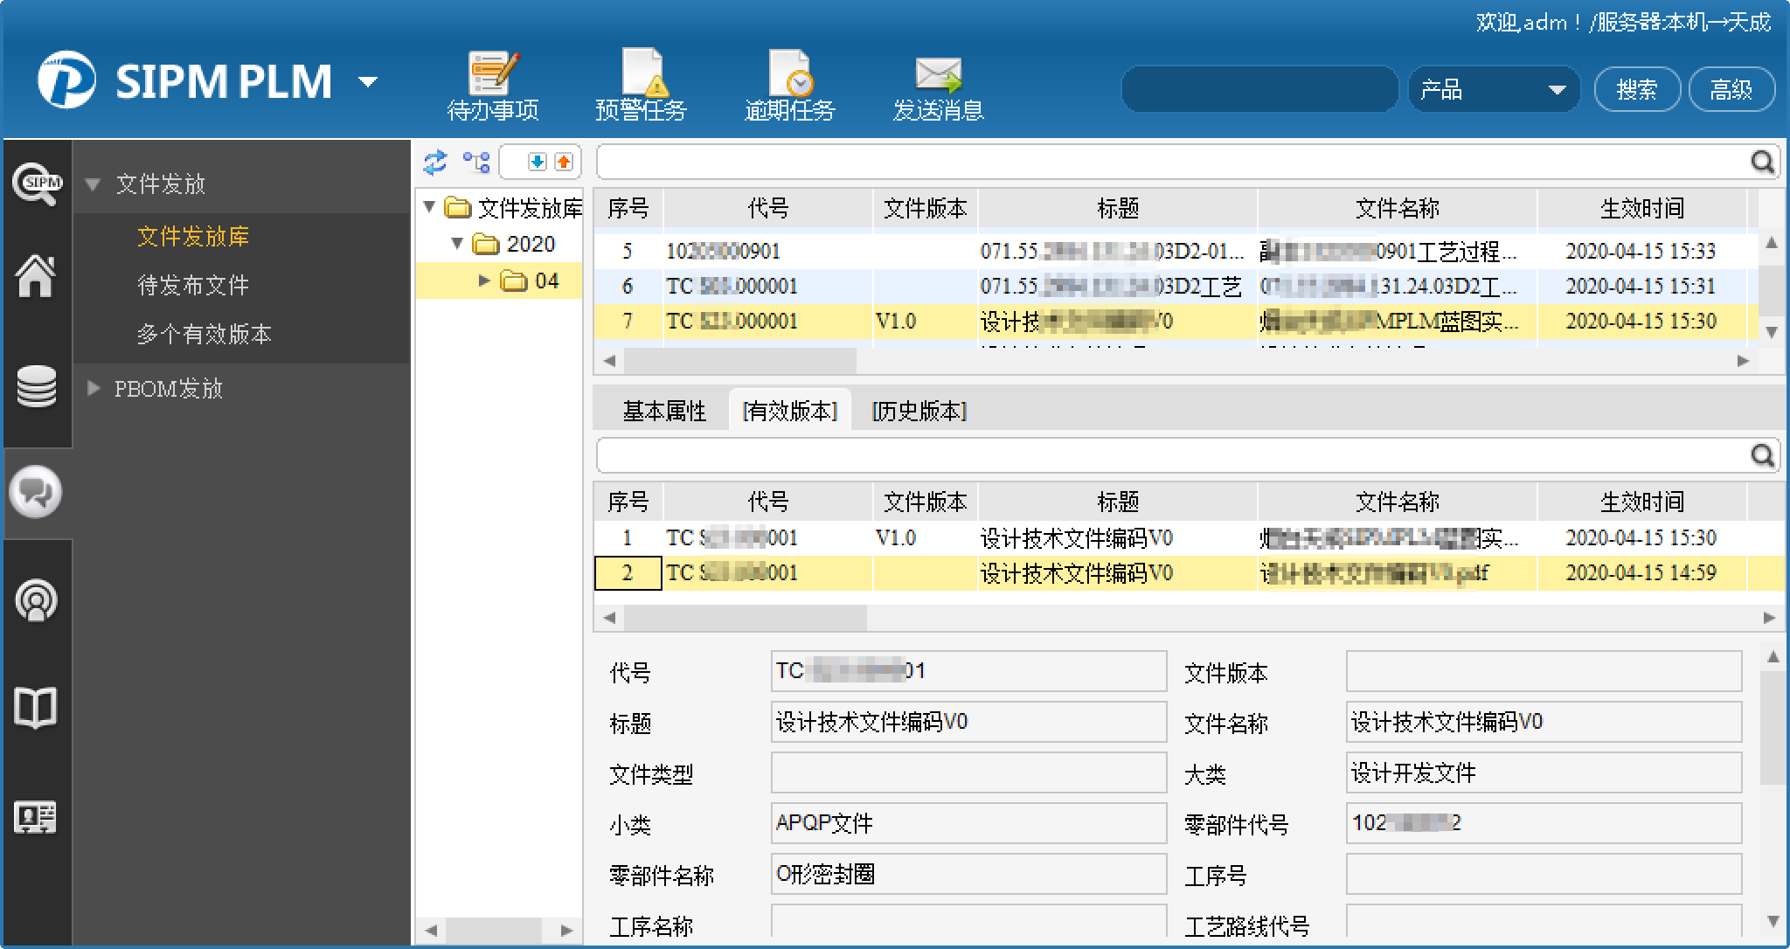Expand the 04 folder in tree
The width and height of the screenshot is (1790, 949).
pos(484,281)
